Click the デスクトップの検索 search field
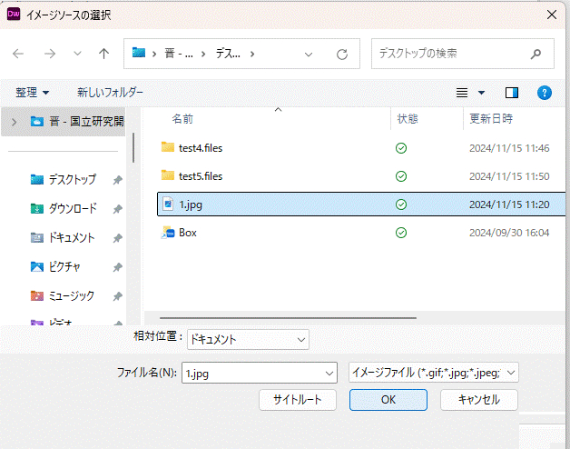This screenshot has width=570, height=449. click(454, 54)
